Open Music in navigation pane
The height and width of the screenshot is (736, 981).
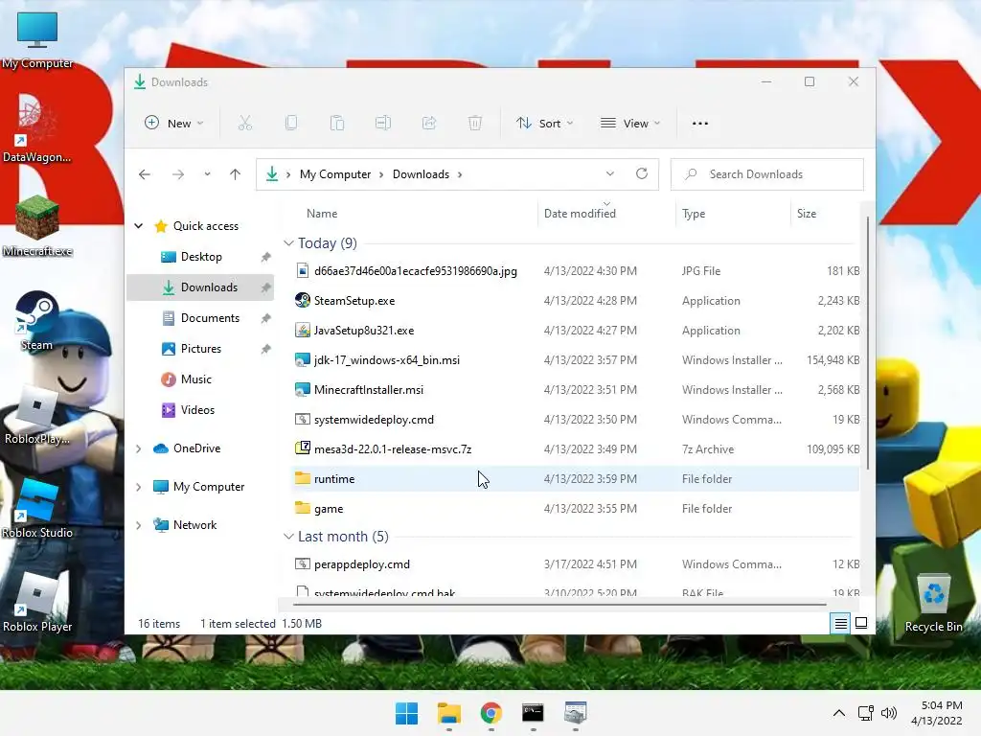pos(195,379)
